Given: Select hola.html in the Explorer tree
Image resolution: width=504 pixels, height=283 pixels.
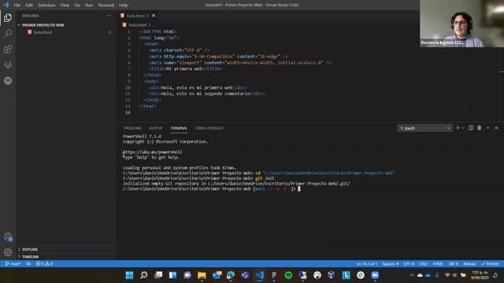Looking at the screenshot, I should point(43,32).
